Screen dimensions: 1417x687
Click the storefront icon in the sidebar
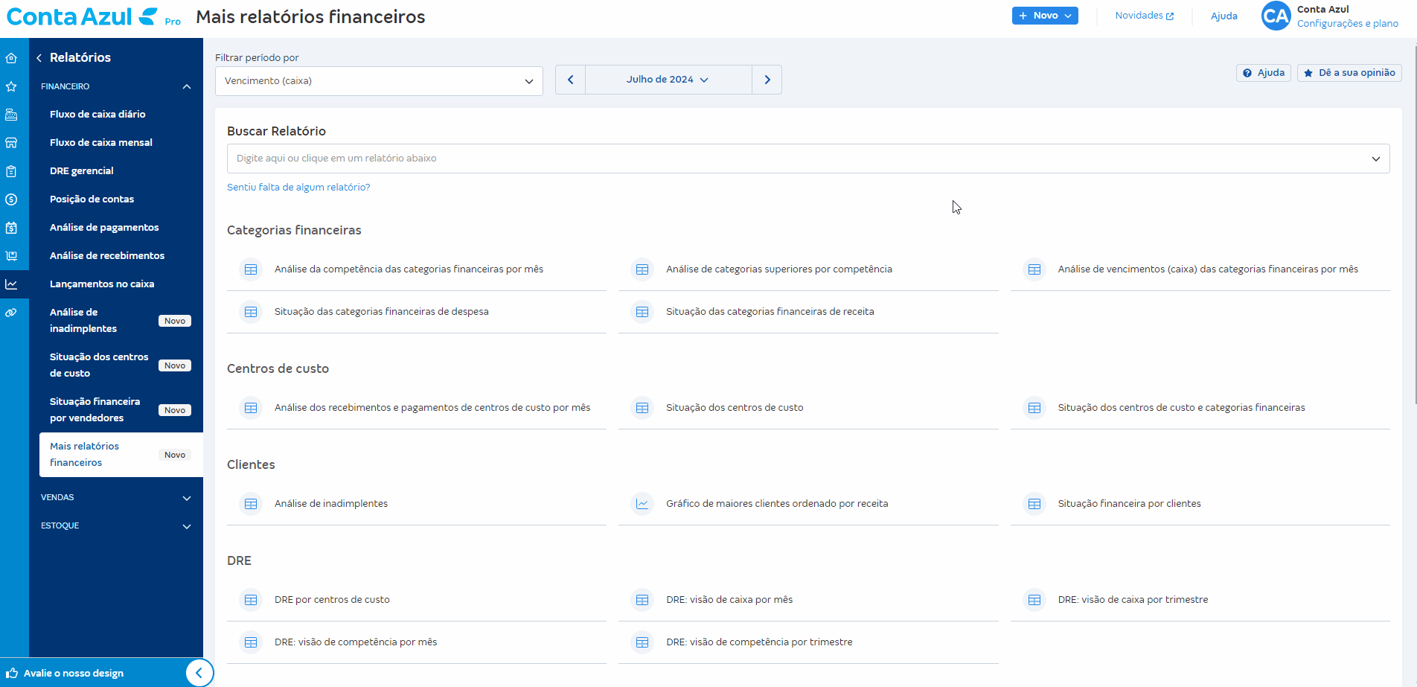[11, 143]
